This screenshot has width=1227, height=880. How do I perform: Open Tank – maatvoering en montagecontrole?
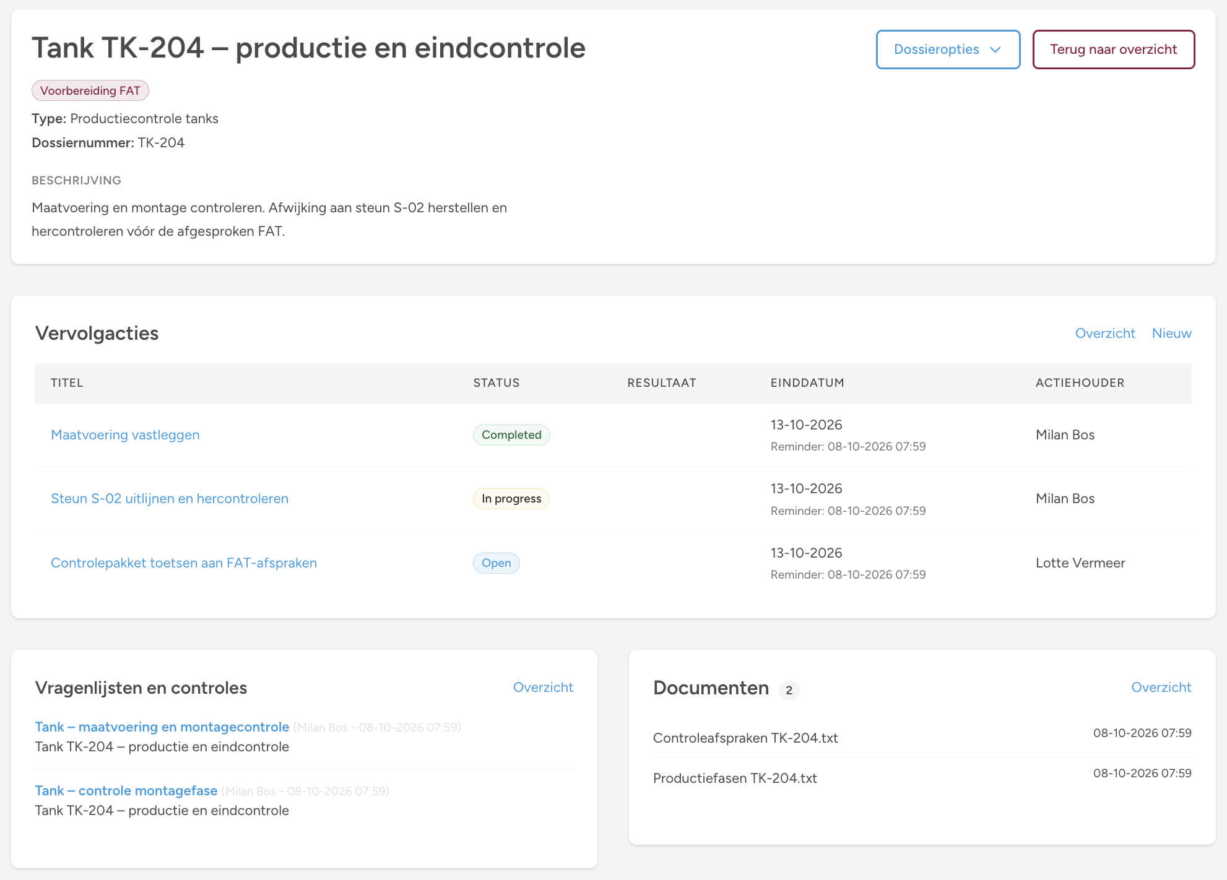point(162,727)
